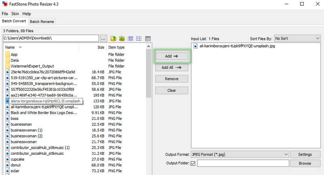Viewport: 324px width, 175px height.
Task: Go up one folder level
Action: tap(114, 38)
